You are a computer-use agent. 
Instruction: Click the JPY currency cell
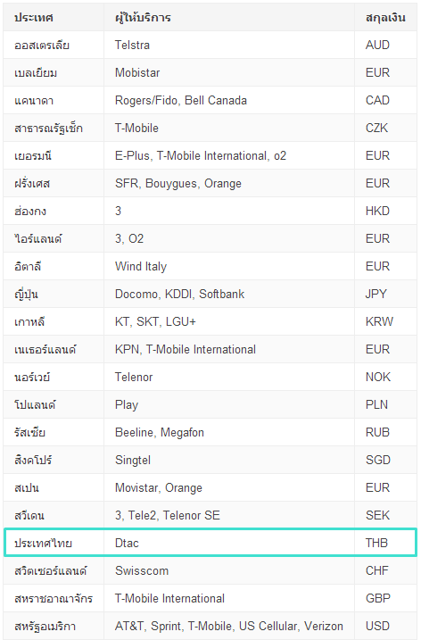385,294
